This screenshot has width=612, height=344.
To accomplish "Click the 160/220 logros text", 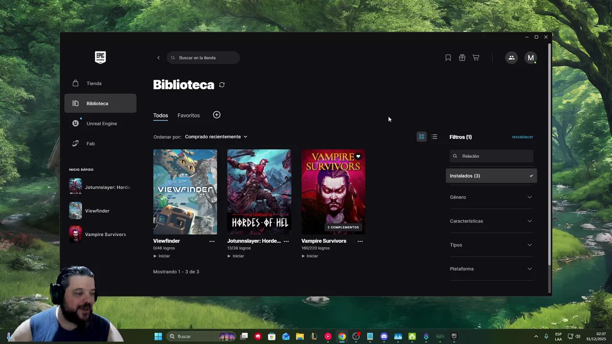I will click(316, 248).
